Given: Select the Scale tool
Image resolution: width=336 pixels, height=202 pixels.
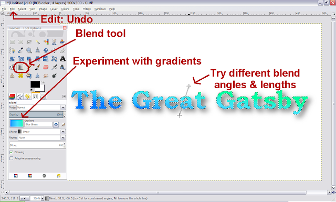Looking at the screenshot, I should [x=20, y=59].
